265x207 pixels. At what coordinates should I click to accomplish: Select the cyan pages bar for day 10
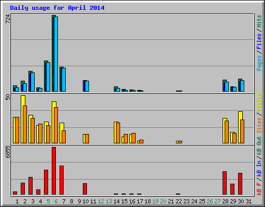point(87,86)
